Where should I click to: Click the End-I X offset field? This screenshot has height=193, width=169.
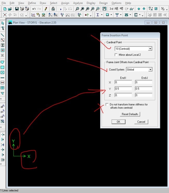[123, 82]
